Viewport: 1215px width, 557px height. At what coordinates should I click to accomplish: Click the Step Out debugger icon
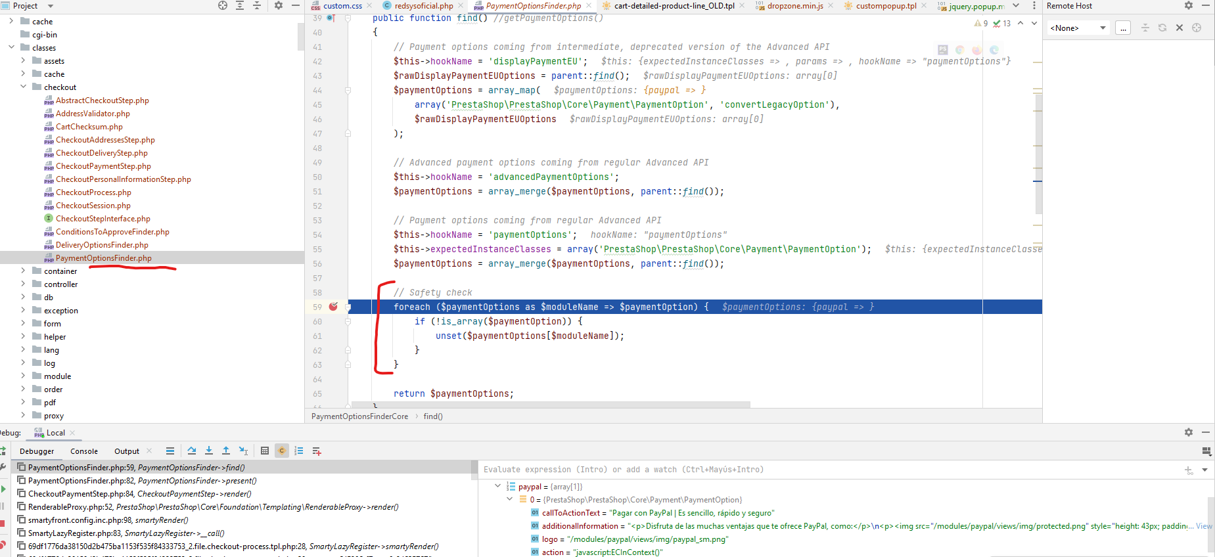click(226, 451)
